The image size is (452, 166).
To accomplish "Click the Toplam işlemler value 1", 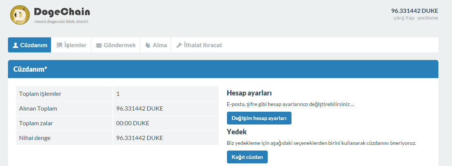I will point(118,94).
